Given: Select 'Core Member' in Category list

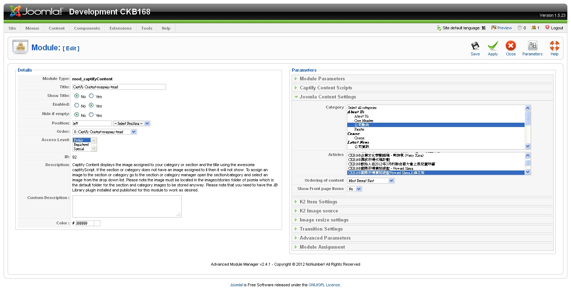Looking at the screenshot, I should [x=436, y=121].
